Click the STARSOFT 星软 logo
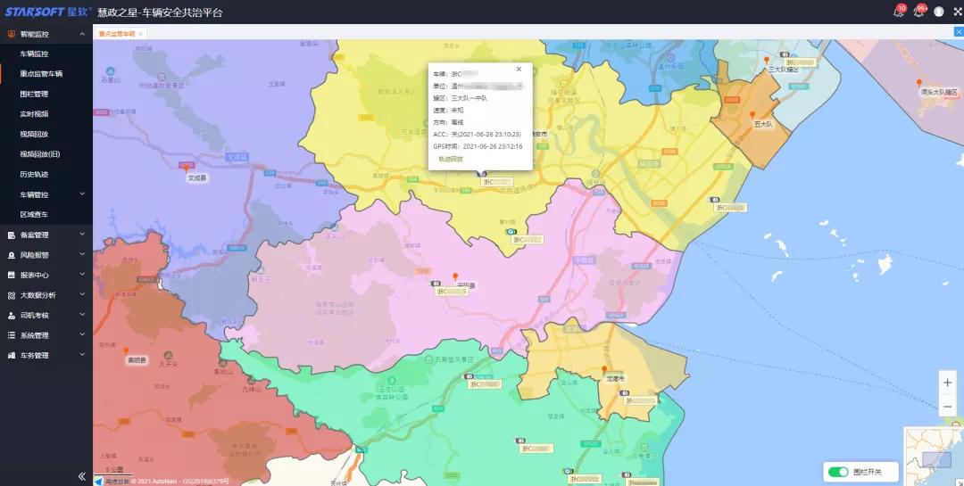Image resolution: width=964 pixels, height=486 pixels. coord(48,12)
